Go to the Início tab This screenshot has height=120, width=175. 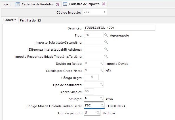point(7,5)
